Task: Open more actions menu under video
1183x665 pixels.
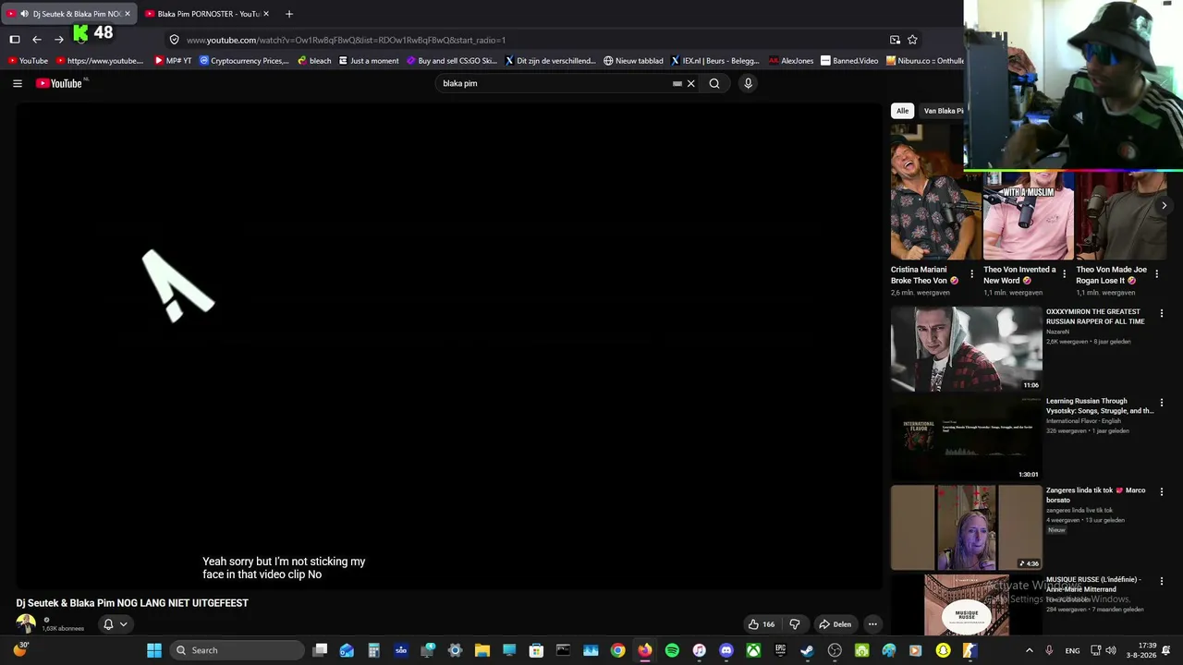Action: pyautogui.click(x=872, y=624)
